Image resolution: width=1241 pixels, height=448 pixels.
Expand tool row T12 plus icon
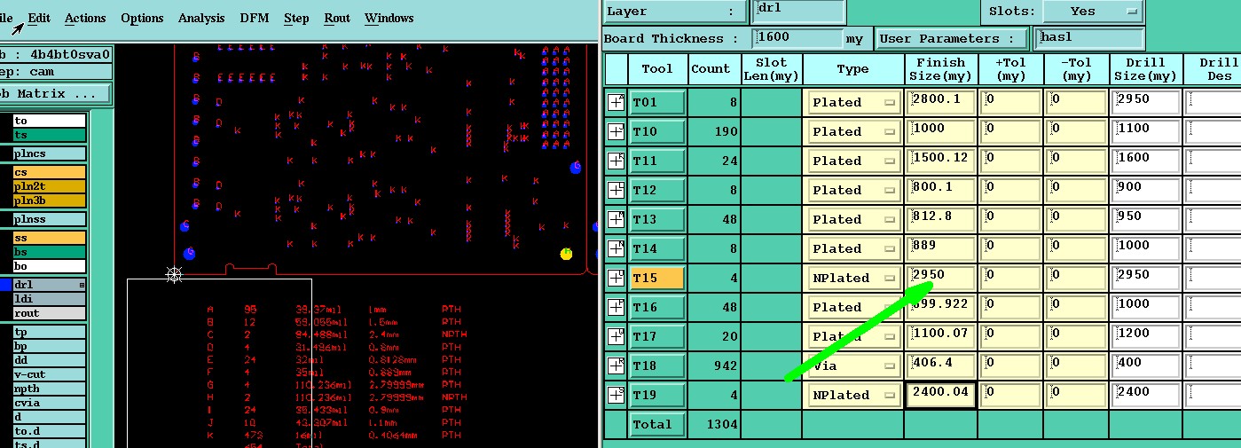(616, 190)
